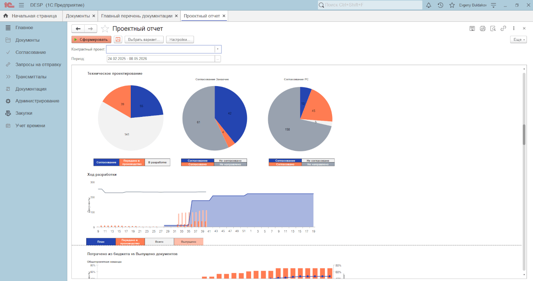This screenshot has height=281, width=533.
Task: Open print preview icon
Action: click(493, 28)
